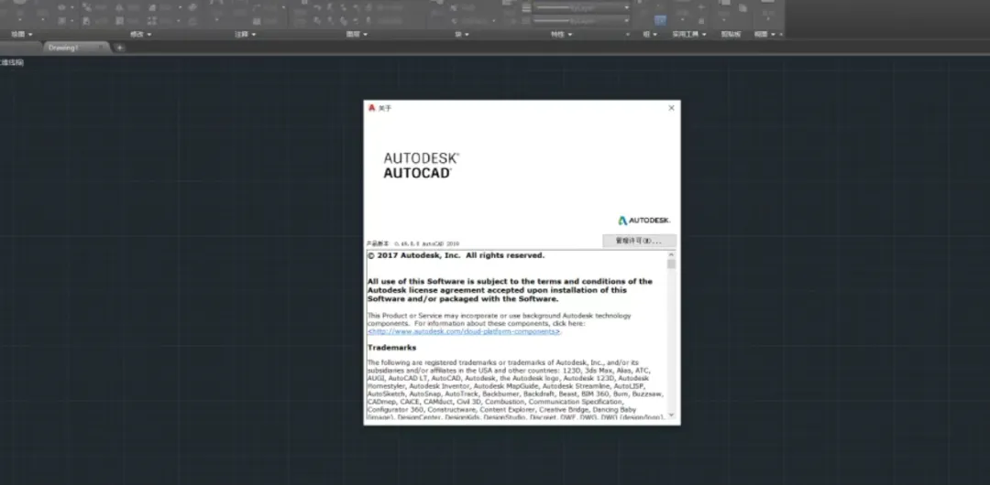Switch to the Drawing1 file tab
990x485 pixels.
76,48
